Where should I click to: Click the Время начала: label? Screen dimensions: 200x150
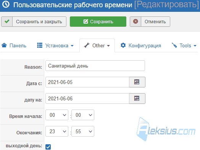26,116
